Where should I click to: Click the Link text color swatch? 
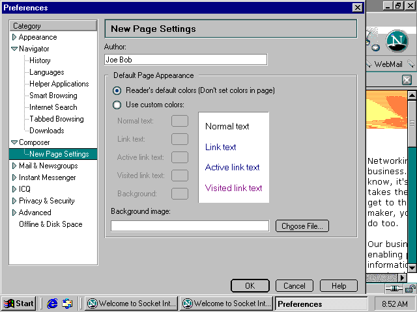[x=180, y=139]
